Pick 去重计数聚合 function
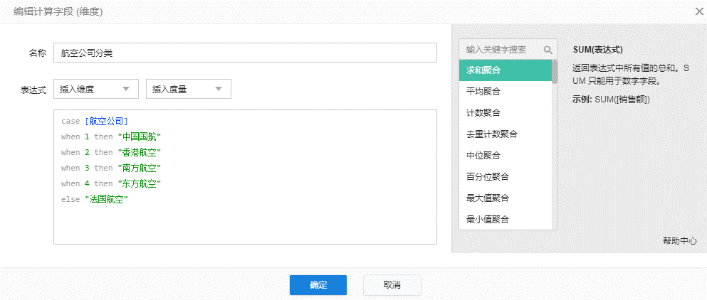This screenshot has width=707, height=300. click(x=505, y=134)
